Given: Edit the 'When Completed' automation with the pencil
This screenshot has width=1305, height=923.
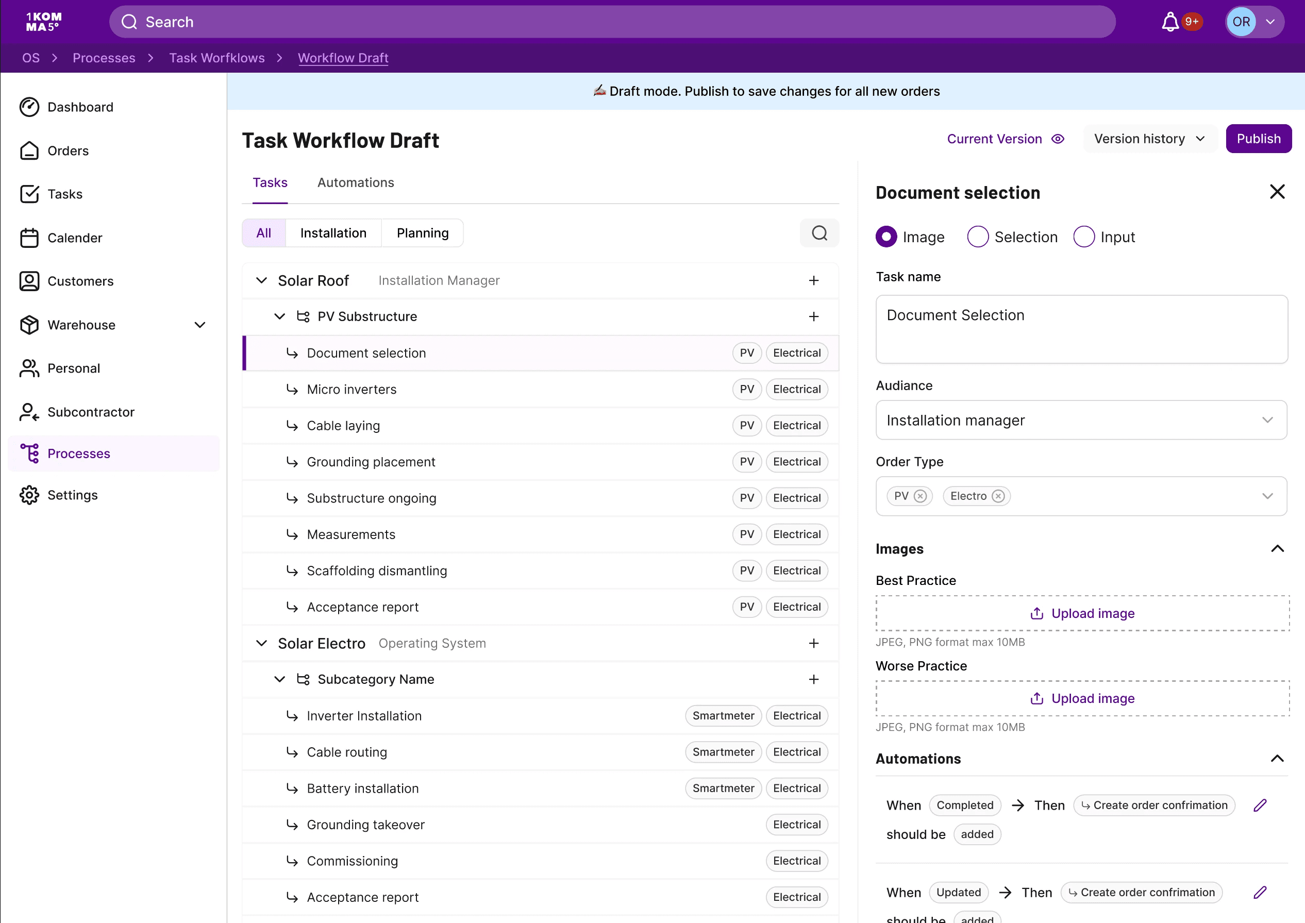Looking at the screenshot, I should [x=1260, y=805].
